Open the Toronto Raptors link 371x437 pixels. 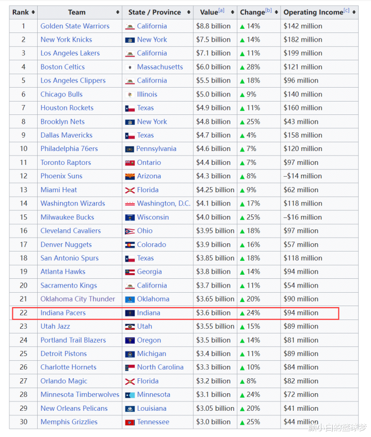tap(66, 162)
